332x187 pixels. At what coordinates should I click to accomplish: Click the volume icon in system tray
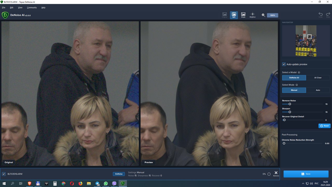[312, 183]
